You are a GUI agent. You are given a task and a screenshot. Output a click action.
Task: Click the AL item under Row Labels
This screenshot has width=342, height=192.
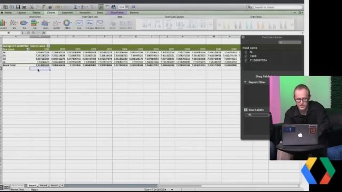(256, 115)
